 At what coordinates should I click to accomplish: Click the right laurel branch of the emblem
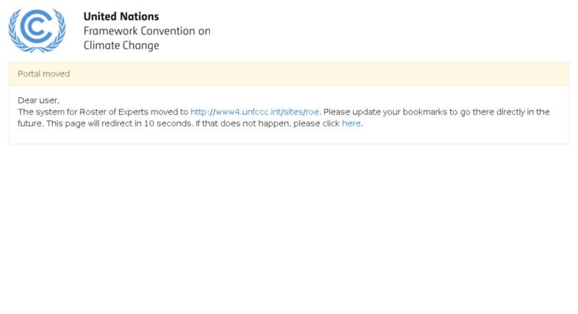[57, 31]
